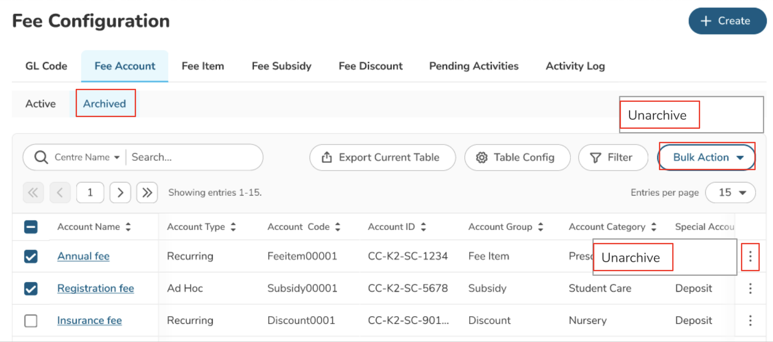Click the Search input field
Image resolution: width=773 pixels, height=342 pixels.
[192, 157]
